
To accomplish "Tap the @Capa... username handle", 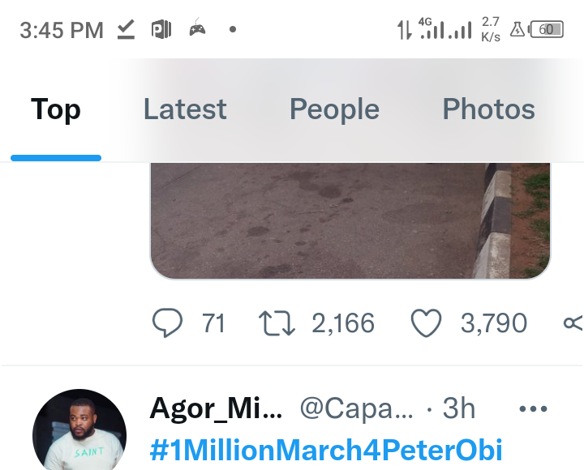I will coord(356,409).
